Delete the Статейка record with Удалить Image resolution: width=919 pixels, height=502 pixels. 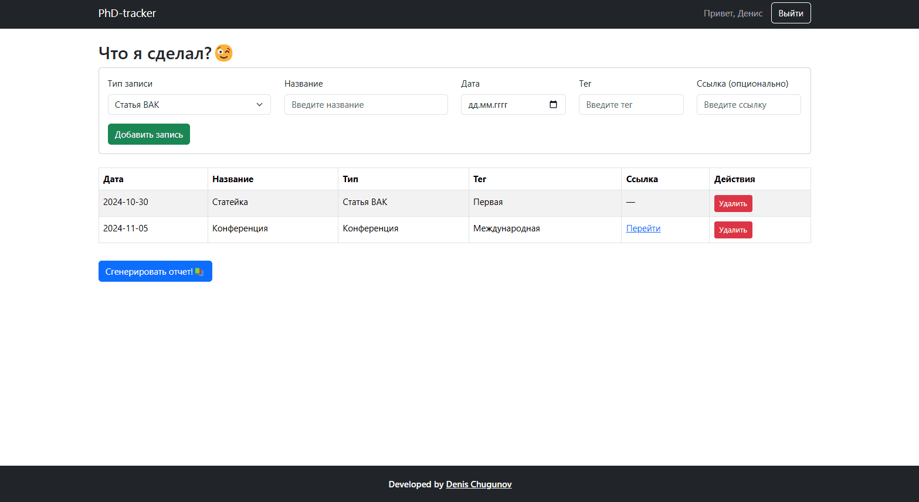pyautogui.click(x=733, y=204)
